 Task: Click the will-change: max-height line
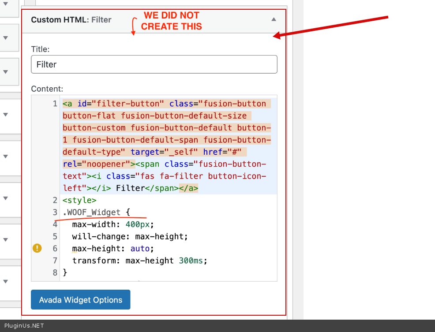(130, 236)
